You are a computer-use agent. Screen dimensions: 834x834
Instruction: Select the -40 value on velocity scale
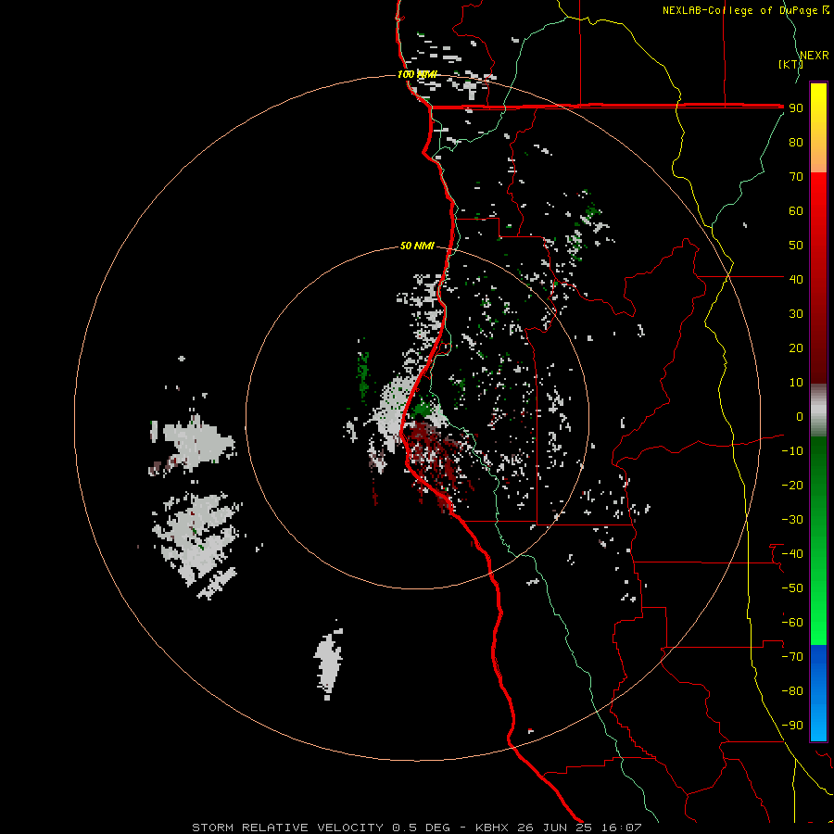[792, 554]
